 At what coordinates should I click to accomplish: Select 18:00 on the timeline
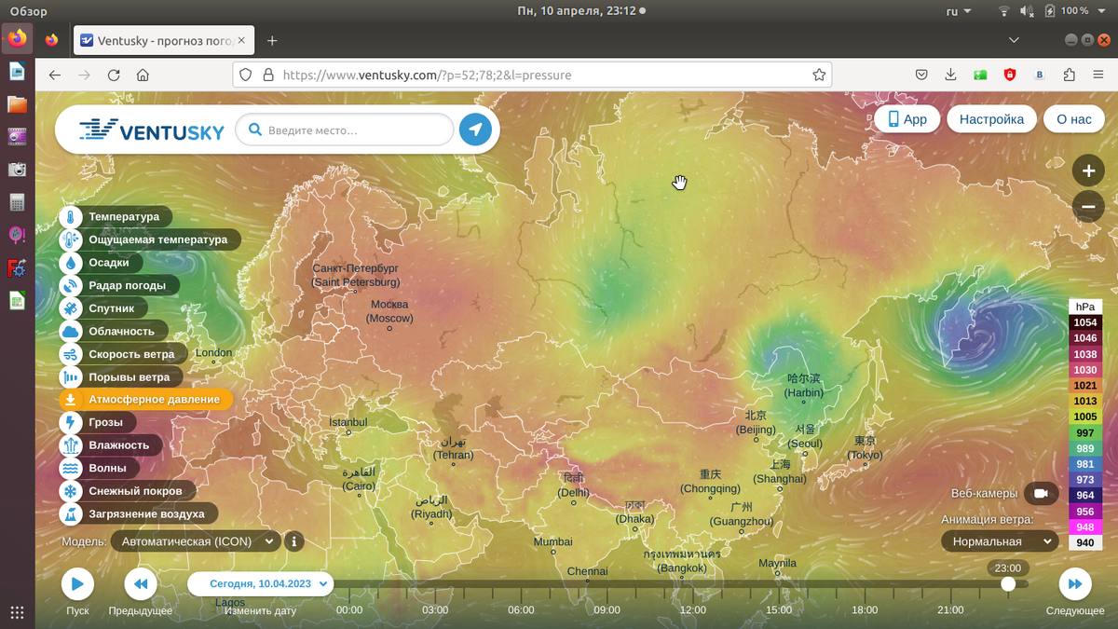pos(865,609)
